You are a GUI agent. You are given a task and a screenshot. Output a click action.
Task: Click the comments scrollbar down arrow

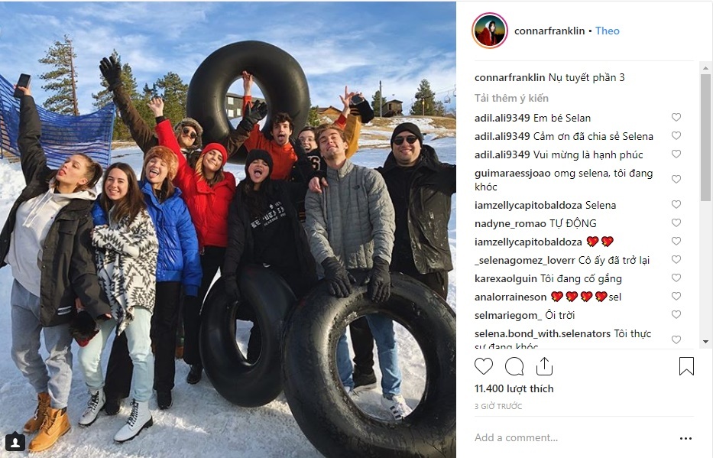[x=705, y=342]
